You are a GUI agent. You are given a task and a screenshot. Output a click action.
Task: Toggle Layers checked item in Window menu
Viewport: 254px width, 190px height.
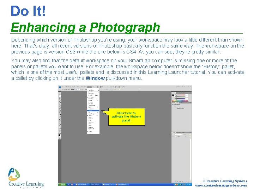tap(93, 116)
